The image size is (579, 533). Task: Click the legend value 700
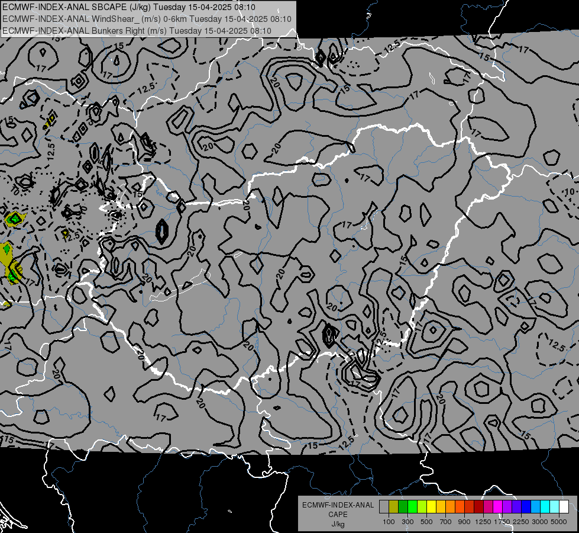tap(446, 522)
